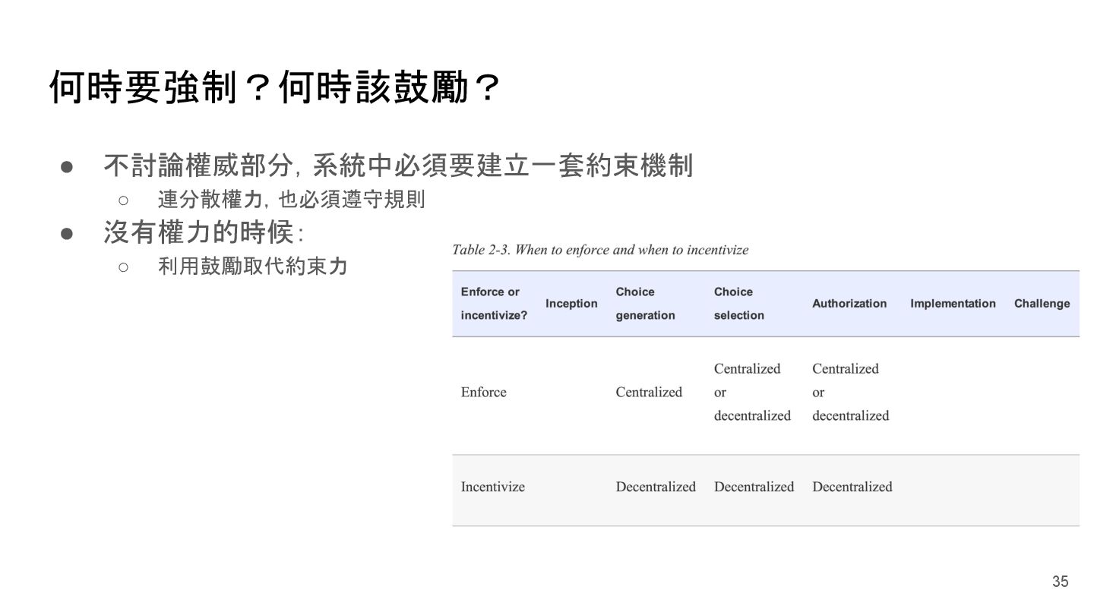
Task: Click the slide number 35
Action: click(x=1060, y=582)
